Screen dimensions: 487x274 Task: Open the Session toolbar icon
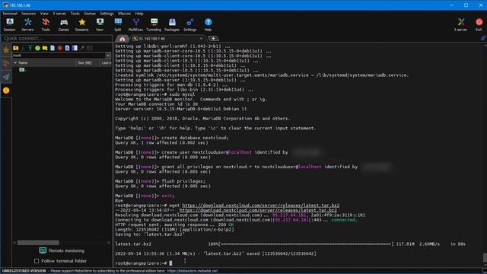click(9, 24)
